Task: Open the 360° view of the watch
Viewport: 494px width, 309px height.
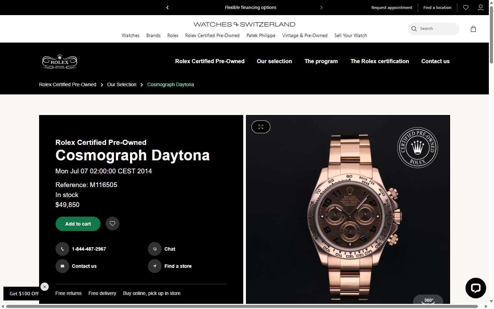Action: point(428,299)
